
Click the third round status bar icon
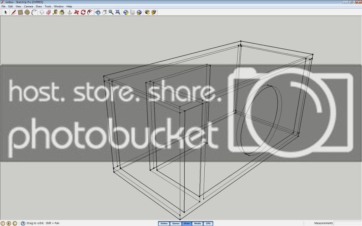point(15,223)
